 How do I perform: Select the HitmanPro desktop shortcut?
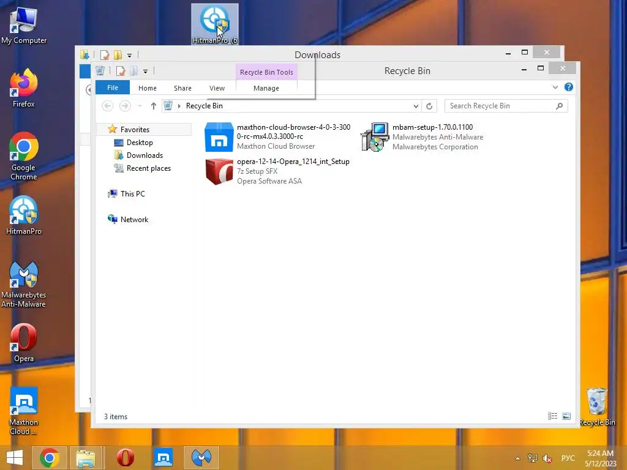tap(24, 215)
